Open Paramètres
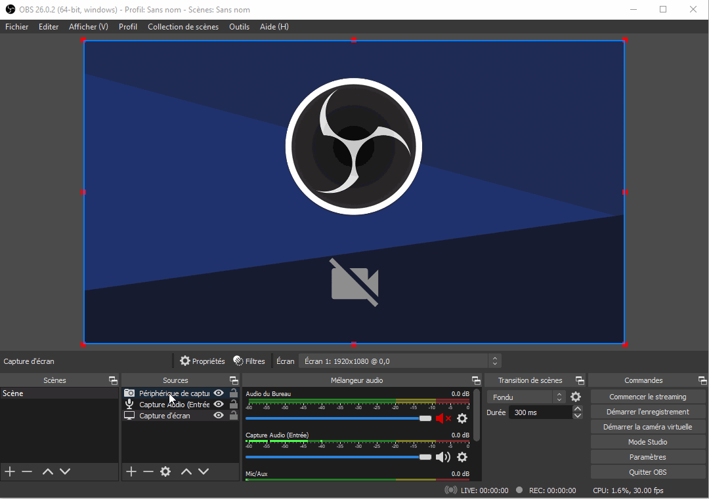The height and width of the screenshot is (499, 709). tap(648, 457)
